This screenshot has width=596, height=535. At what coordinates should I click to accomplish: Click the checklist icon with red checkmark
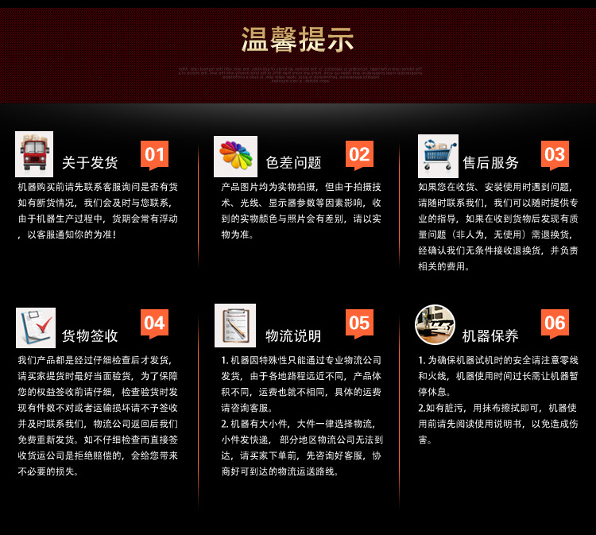click(x=36, y=328)
